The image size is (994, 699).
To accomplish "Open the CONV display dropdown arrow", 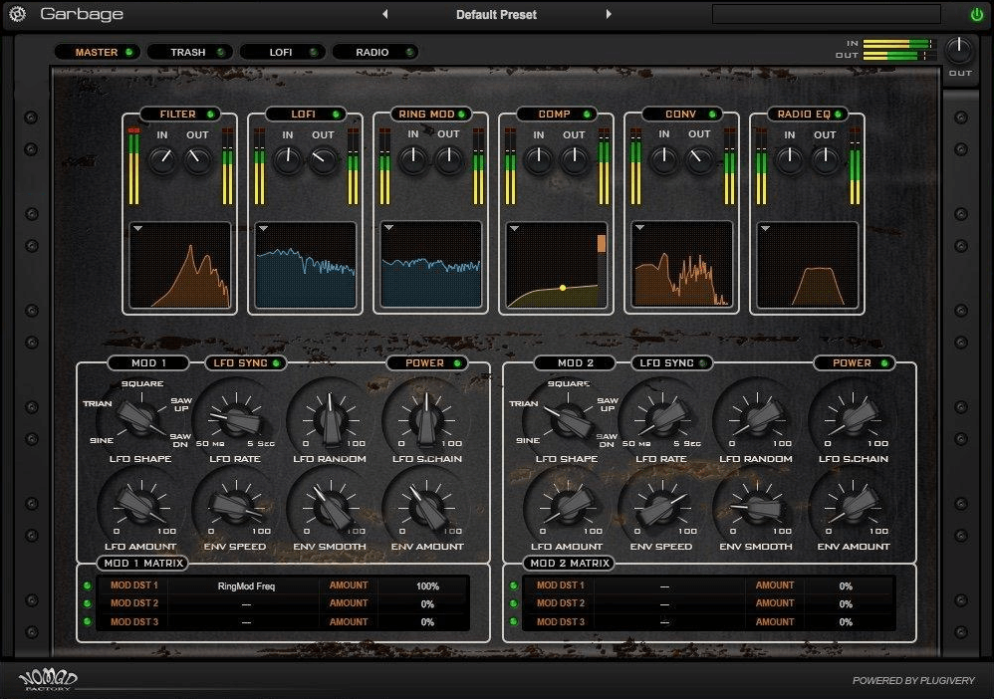I will tap(640, 229).
